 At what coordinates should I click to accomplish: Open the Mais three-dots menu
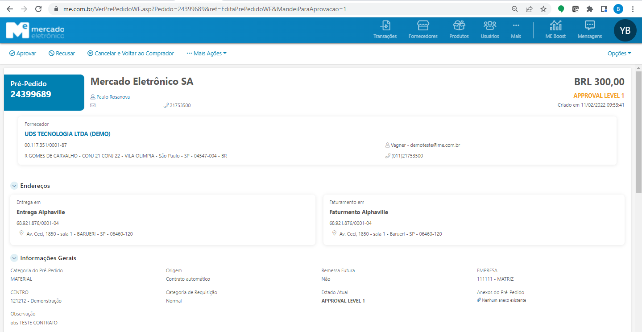tap(516, 25)
